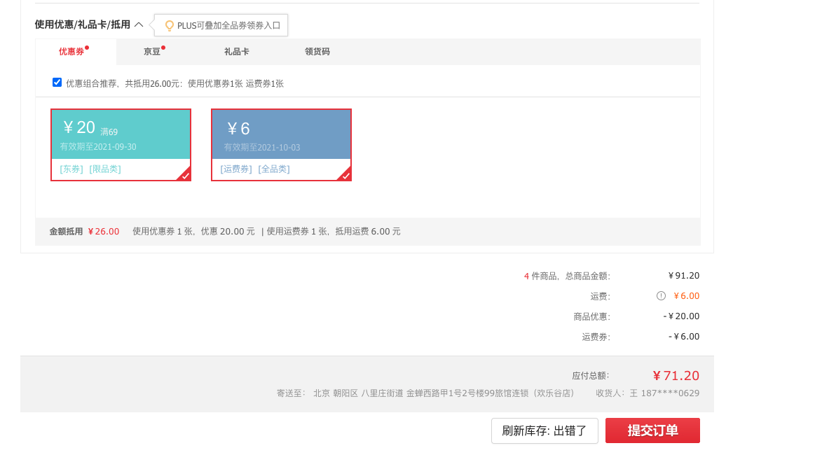
Task: Deselect the ¥20 满69 coupon card
Action: tap(121, 145)
